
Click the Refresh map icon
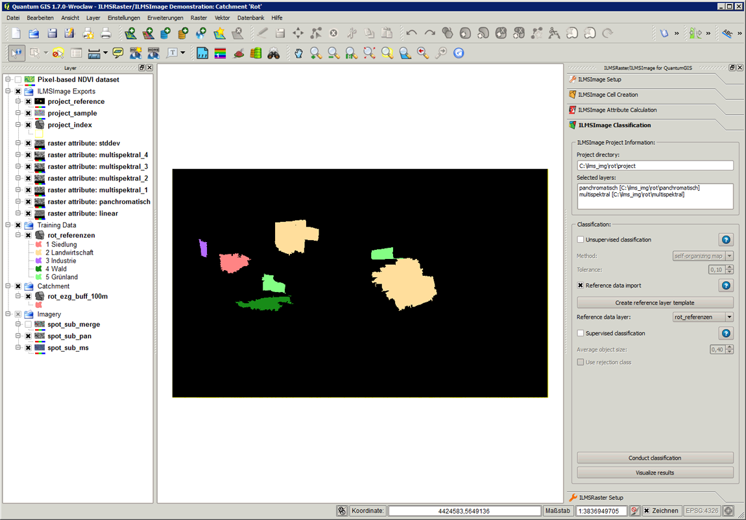click(x=459, y=53)
